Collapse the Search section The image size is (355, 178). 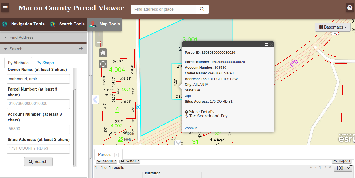43,49
